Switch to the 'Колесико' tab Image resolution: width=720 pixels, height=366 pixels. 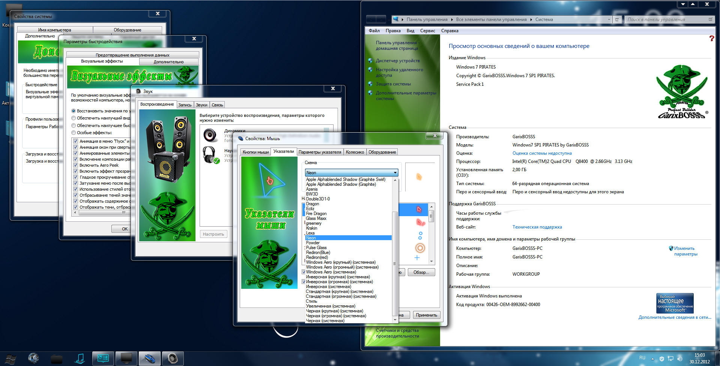355,152
